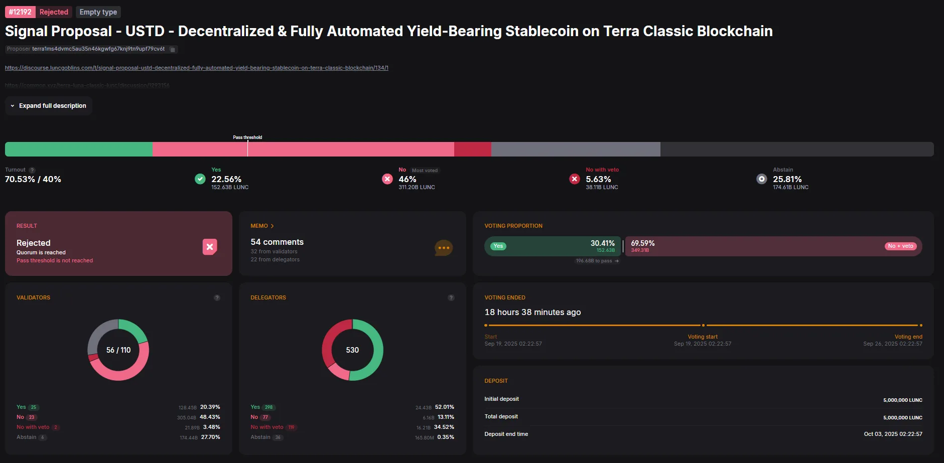The width and height of the screenshot is (944, 463).
Task: Click the Voting start timeline marker
Action: (703, 325)
